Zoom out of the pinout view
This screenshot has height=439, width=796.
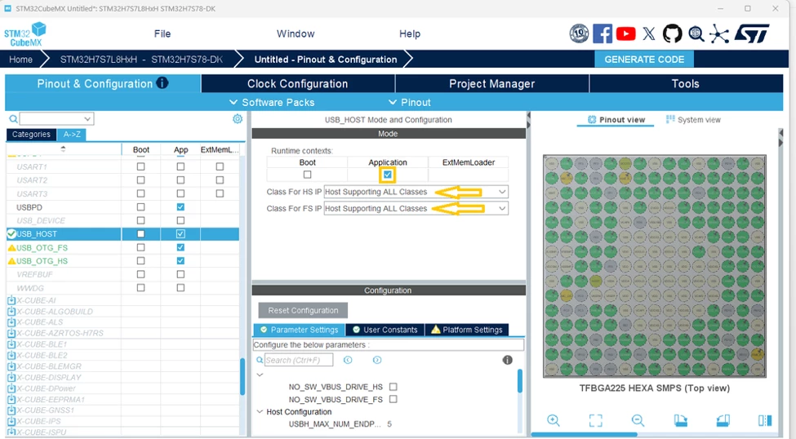638,420
